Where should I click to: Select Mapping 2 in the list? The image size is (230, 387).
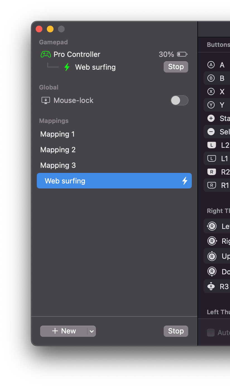point(114,150)
